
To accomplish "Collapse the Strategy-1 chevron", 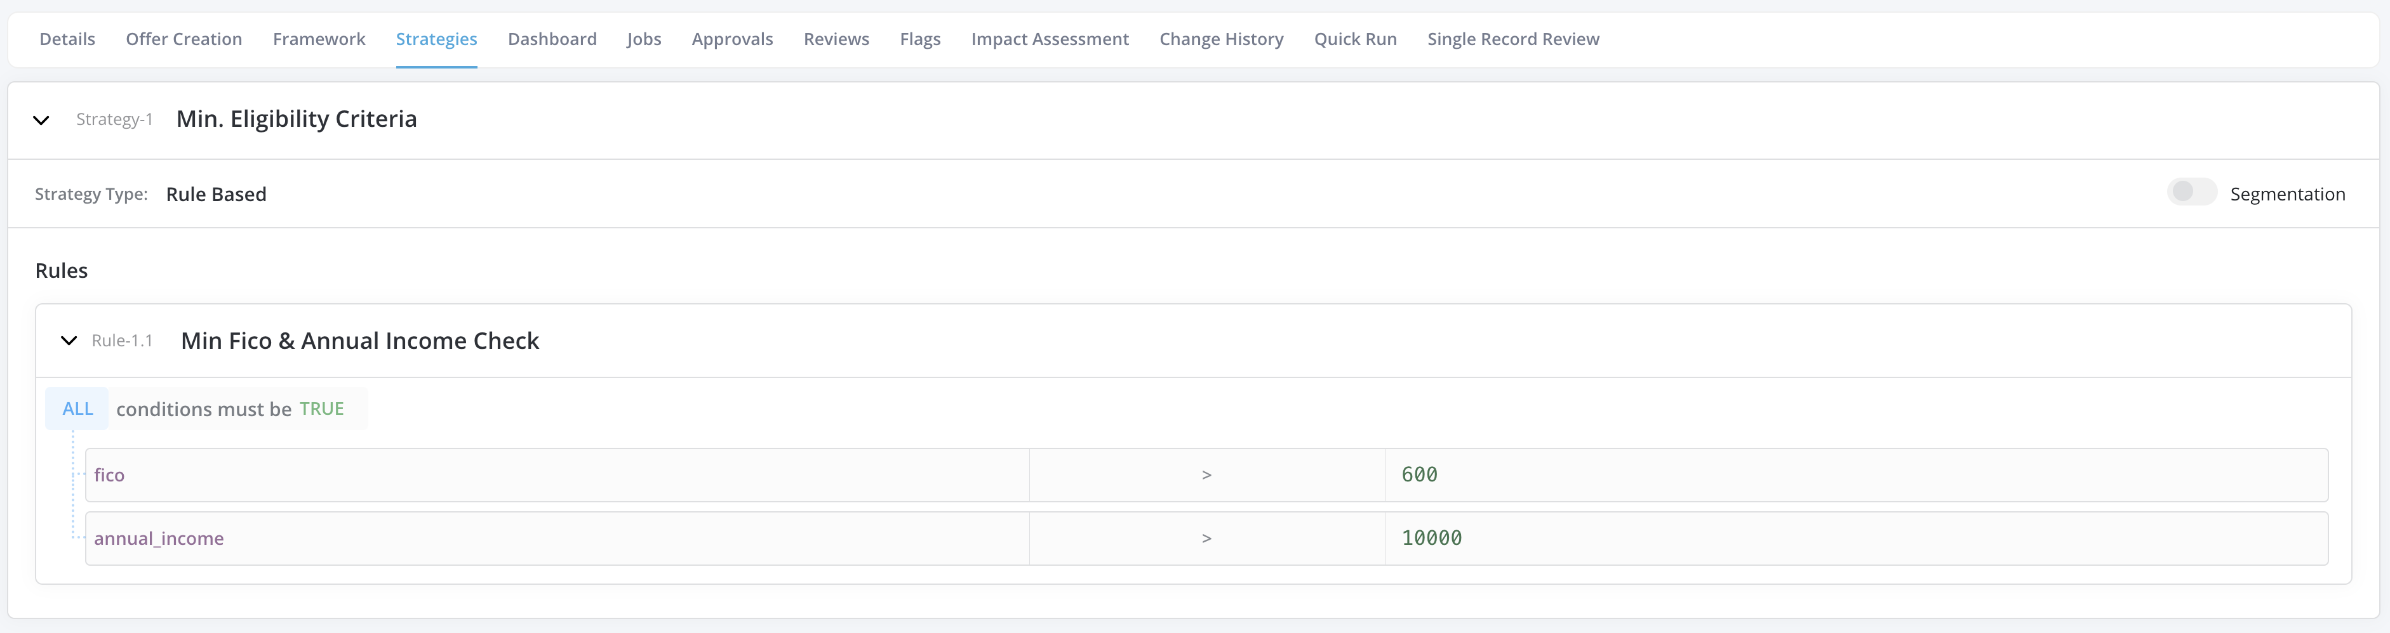I will 41,121.
